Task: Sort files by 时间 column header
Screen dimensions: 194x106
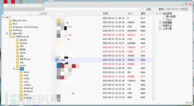Action: pos(105,13)
